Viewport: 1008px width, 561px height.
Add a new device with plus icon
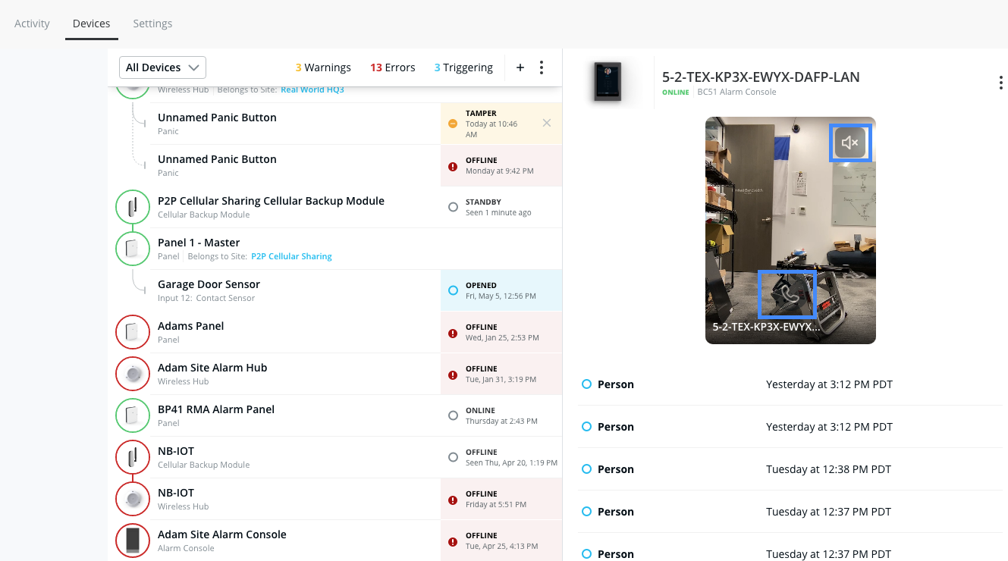pyautogui.click(x=520, y=67)
